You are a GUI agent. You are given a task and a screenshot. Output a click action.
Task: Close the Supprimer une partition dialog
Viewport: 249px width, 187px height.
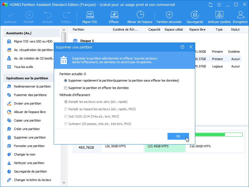[x=191, y=47]
